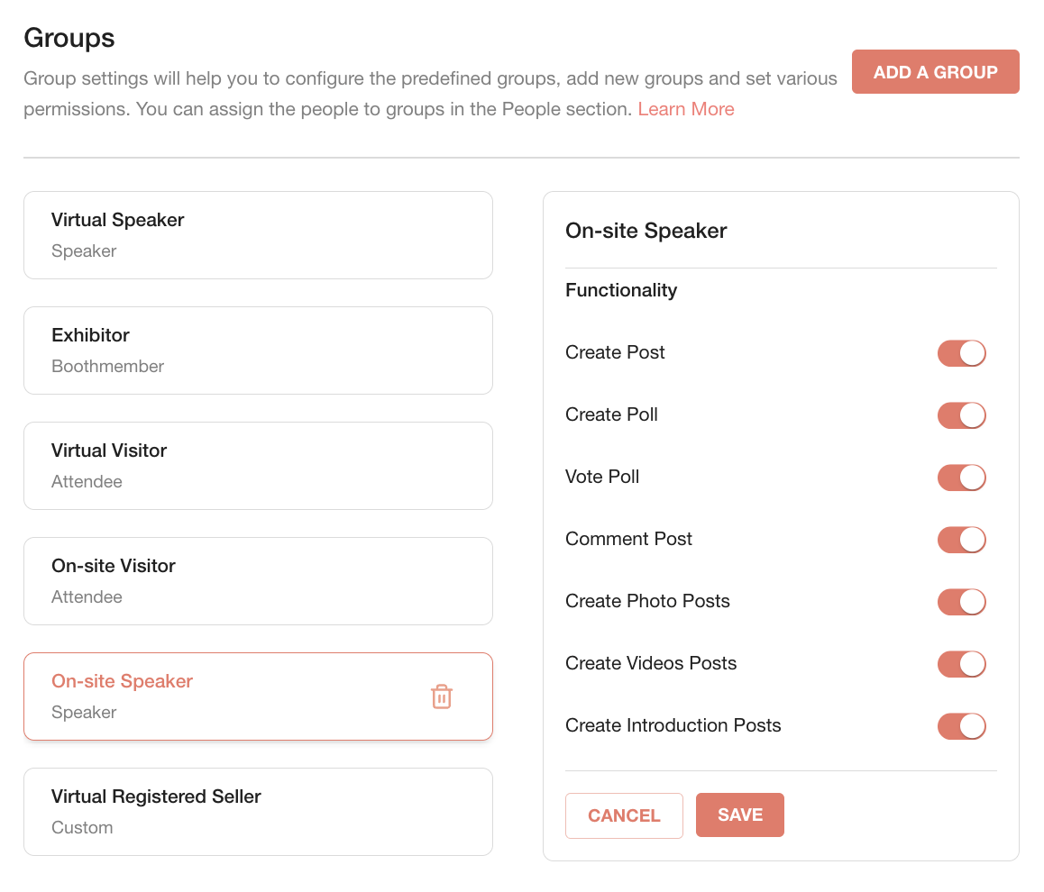Open the Learn More link
The height and width of the screenshot is (892, 1044).
point(686,109)
